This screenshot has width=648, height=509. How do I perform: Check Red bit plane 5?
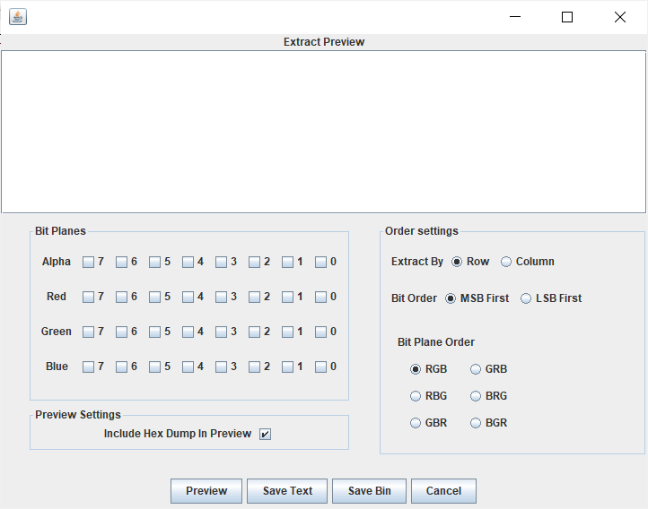(154, 298)
